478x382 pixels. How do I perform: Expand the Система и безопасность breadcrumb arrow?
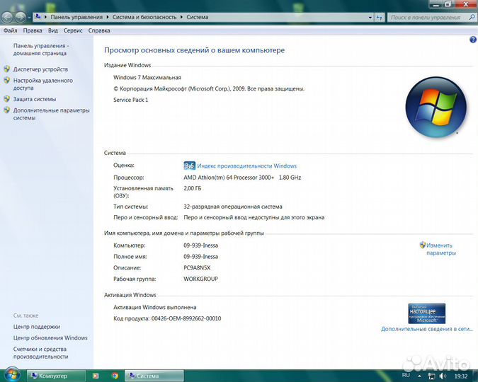pyautogui.click(x=182, y=16)
